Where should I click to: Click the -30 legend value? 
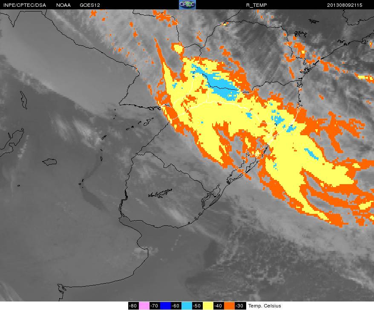pos(239,306)
